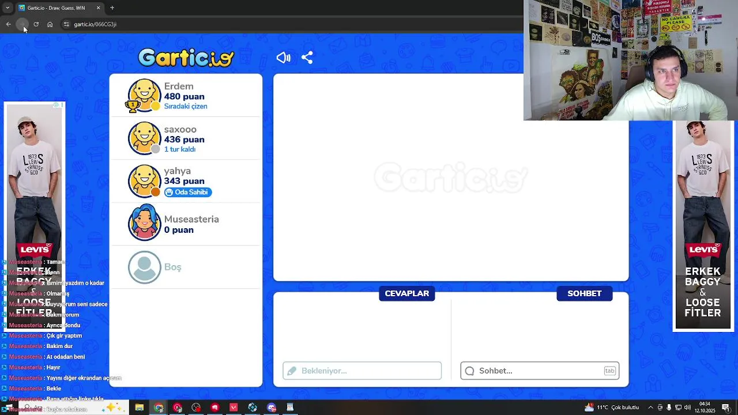Click Erdem's player avatar
Viewport: 738px width, 415px height.
144,95
